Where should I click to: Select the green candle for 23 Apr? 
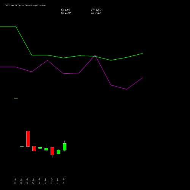click(59, 152)
